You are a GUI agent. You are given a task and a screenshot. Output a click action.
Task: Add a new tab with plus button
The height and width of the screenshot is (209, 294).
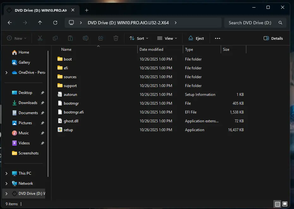pos(87,10)
